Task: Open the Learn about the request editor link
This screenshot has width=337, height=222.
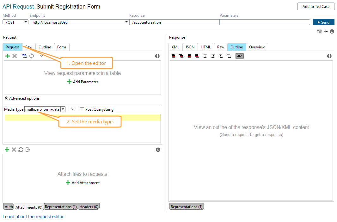Action: 33,217
